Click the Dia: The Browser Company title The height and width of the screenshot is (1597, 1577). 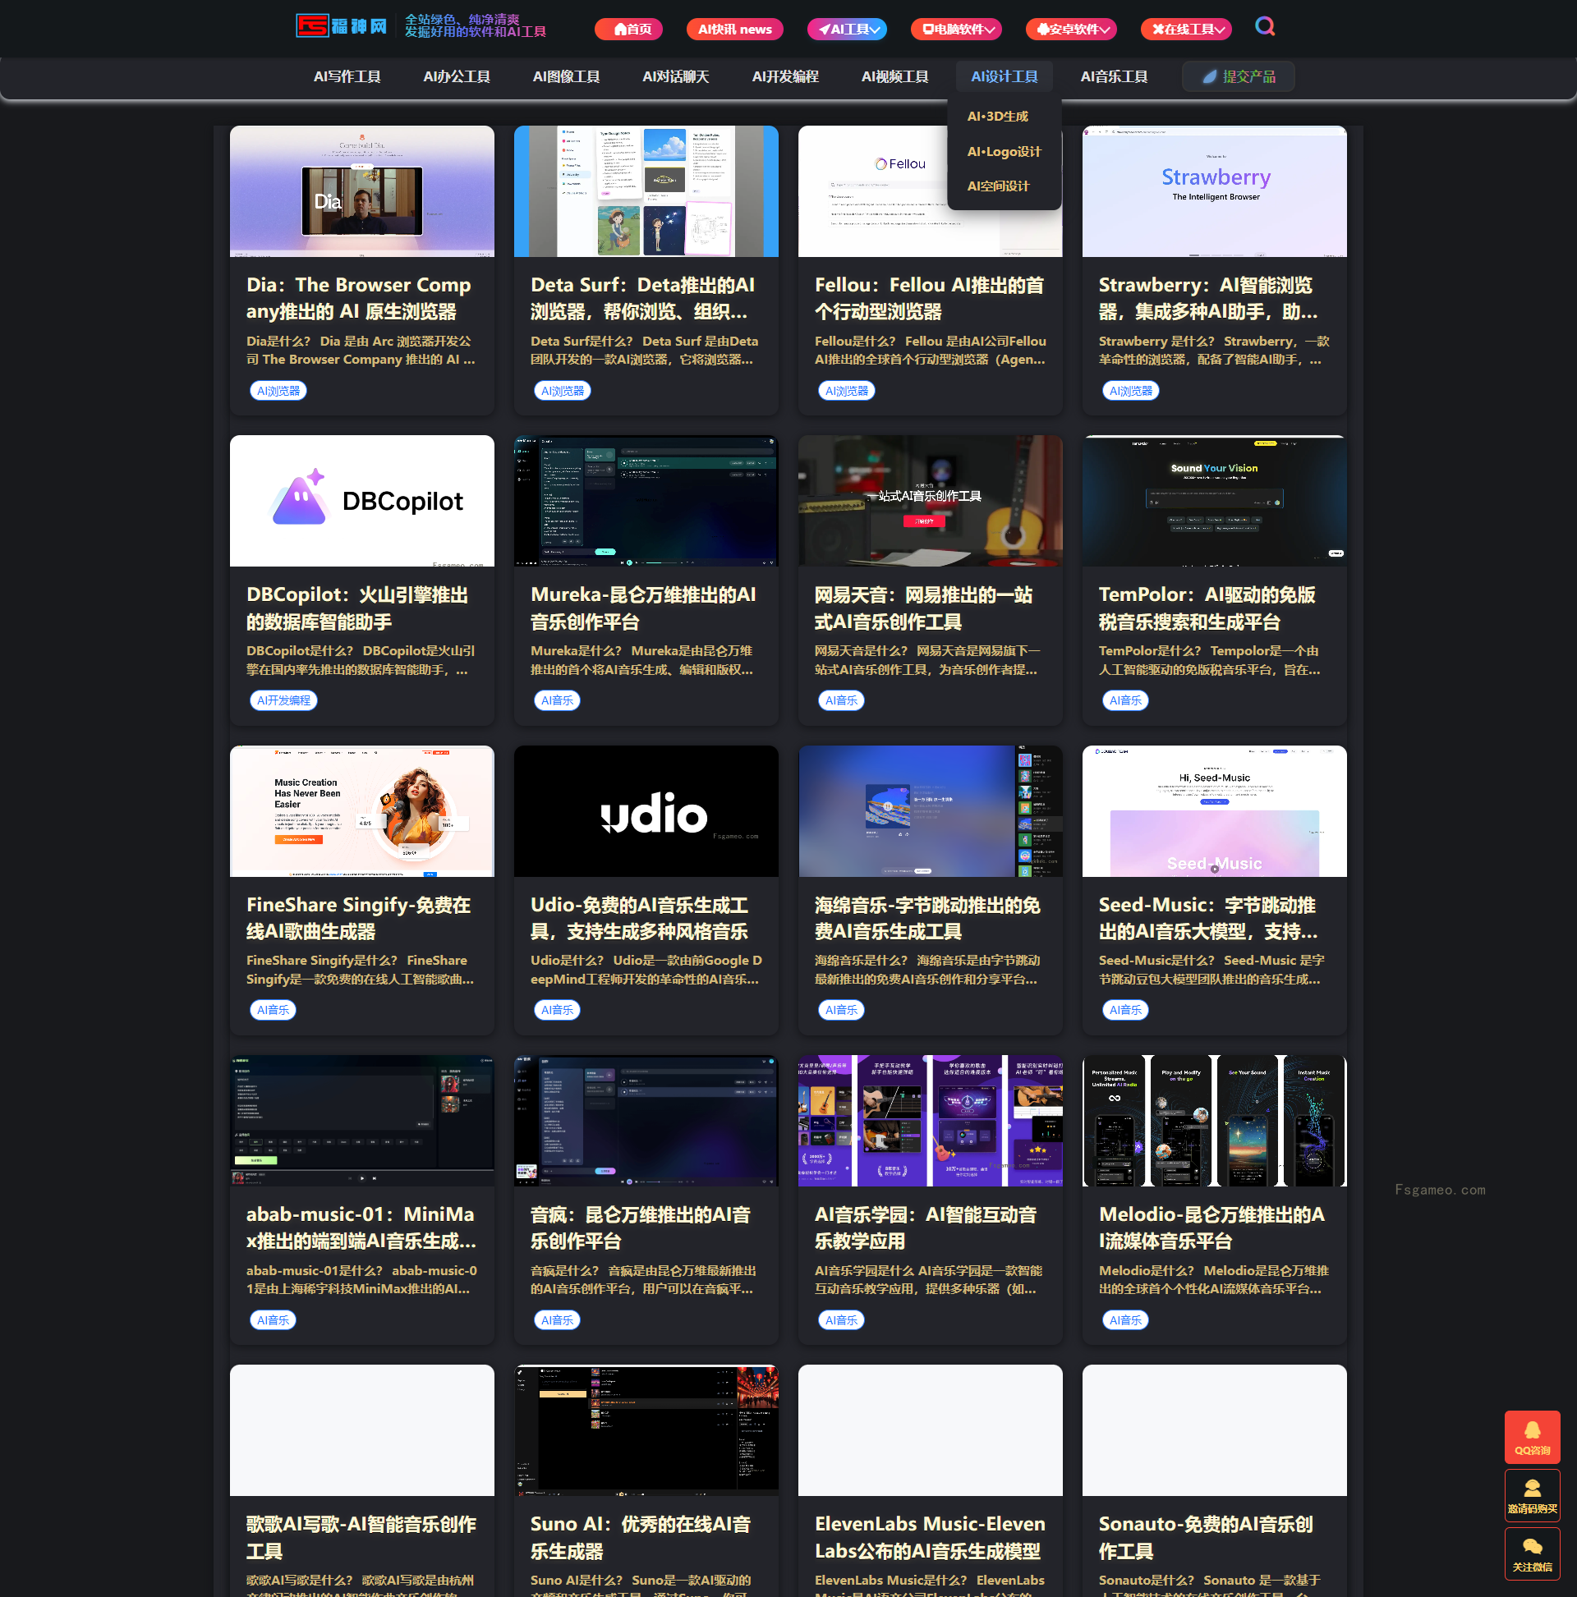point(359,298)
